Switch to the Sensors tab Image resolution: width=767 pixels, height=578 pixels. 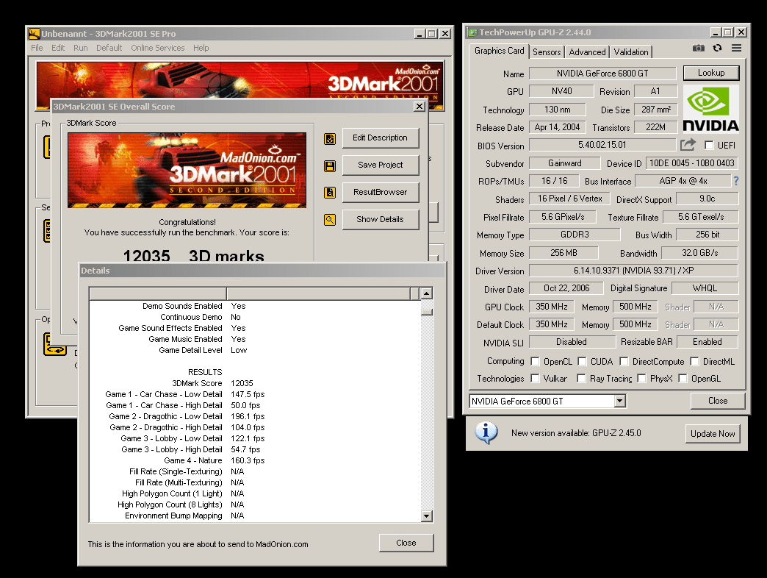547,52
